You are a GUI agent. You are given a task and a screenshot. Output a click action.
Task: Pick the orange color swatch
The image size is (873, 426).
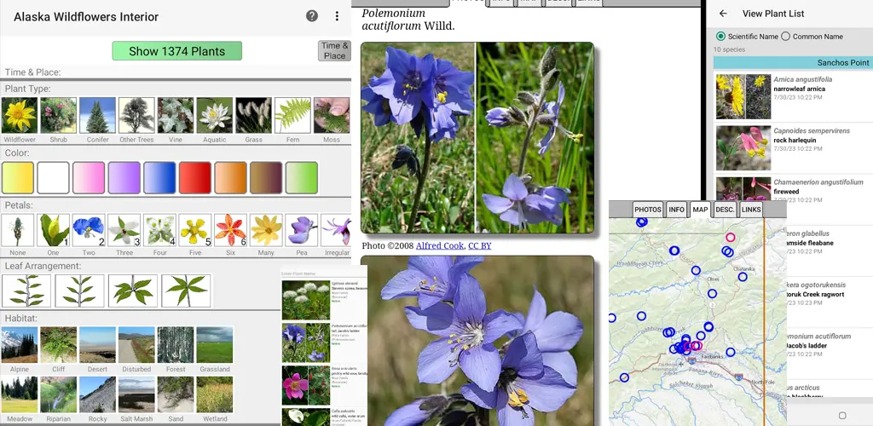click(x=230, y=178)
